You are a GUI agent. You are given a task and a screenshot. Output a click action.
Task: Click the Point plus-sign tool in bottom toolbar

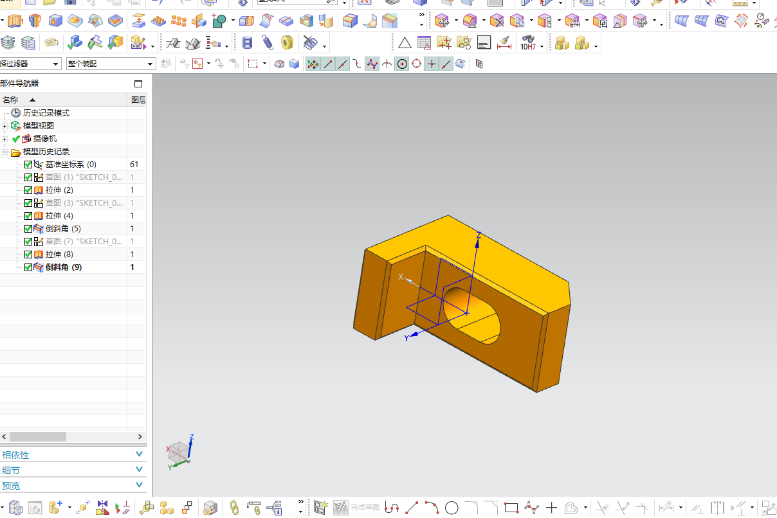coord(551,508)
